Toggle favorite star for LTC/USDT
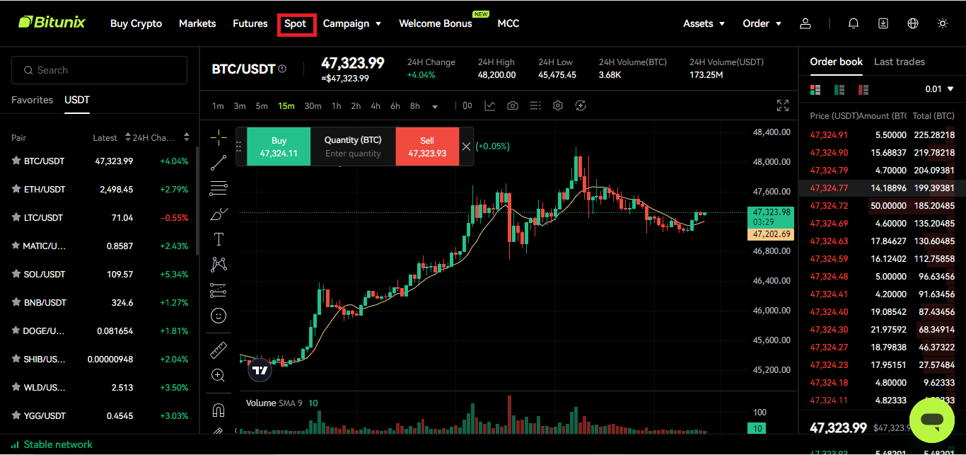The height and width of the screenshot is (455, 966). [16, 217]
